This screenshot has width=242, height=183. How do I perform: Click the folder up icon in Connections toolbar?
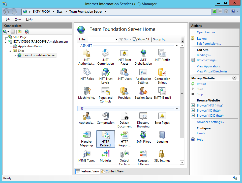pyautogui.click(x=20, y=32)
